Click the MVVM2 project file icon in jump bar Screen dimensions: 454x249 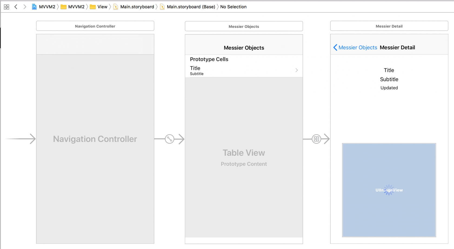tap(34, 6)
